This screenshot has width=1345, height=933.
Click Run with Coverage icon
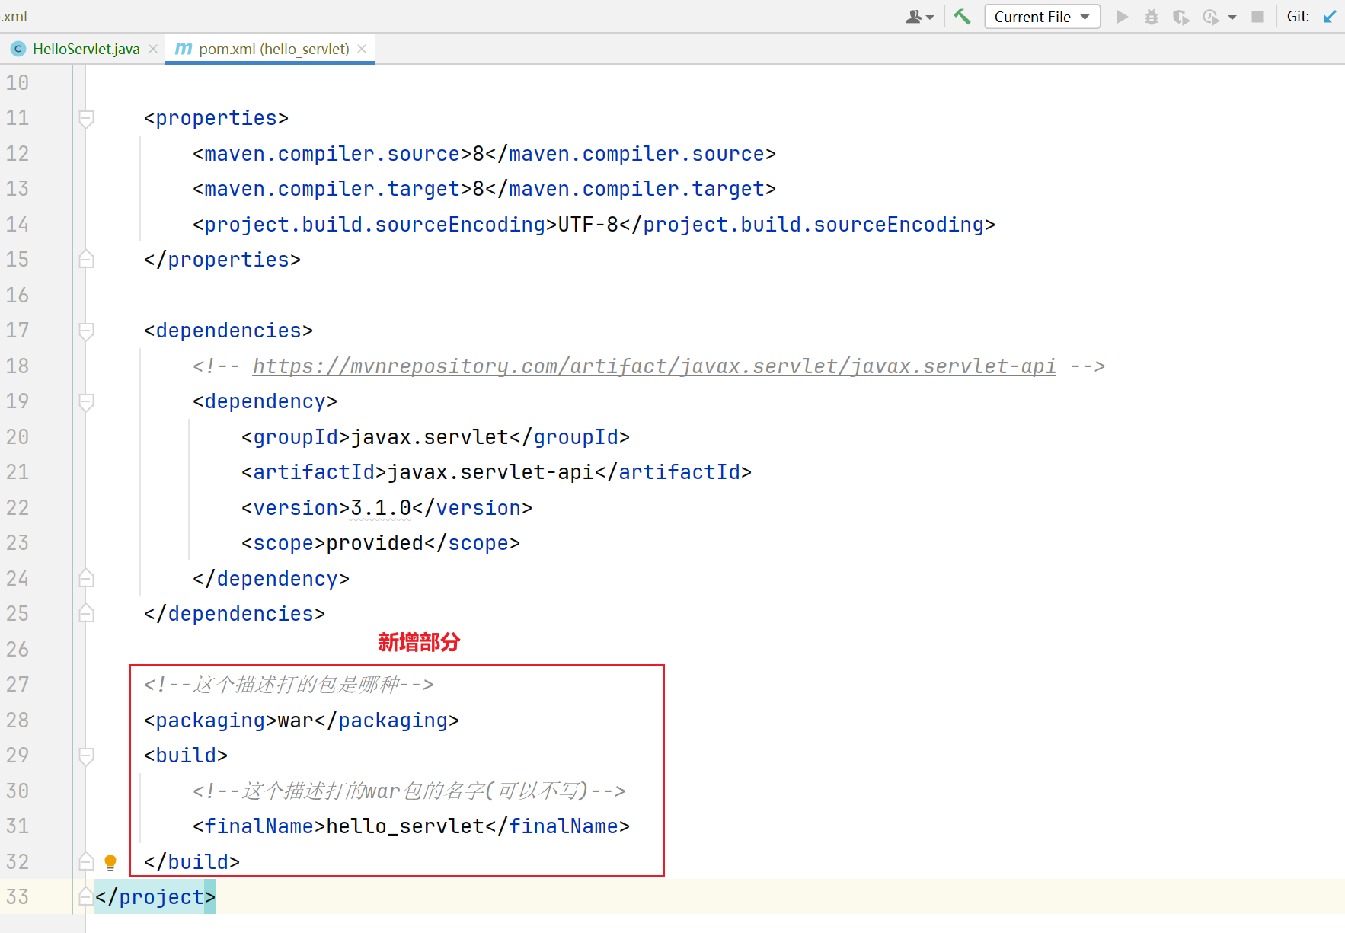pyautogui.click(x=1180, y=17)
